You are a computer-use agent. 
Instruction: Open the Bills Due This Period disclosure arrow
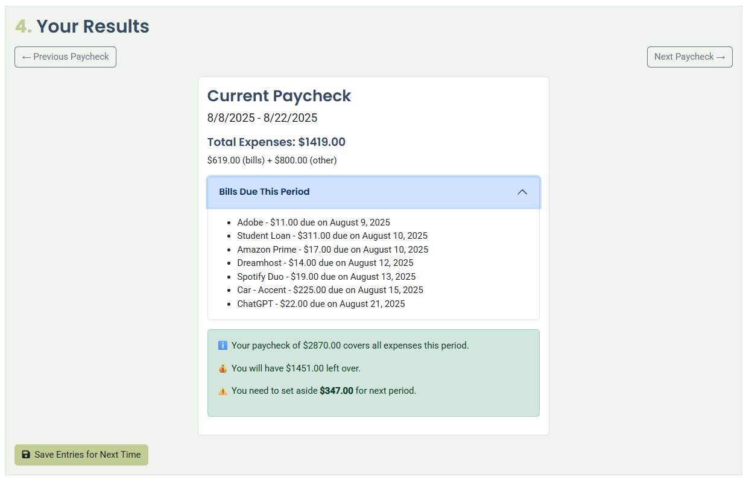point(522,192)
